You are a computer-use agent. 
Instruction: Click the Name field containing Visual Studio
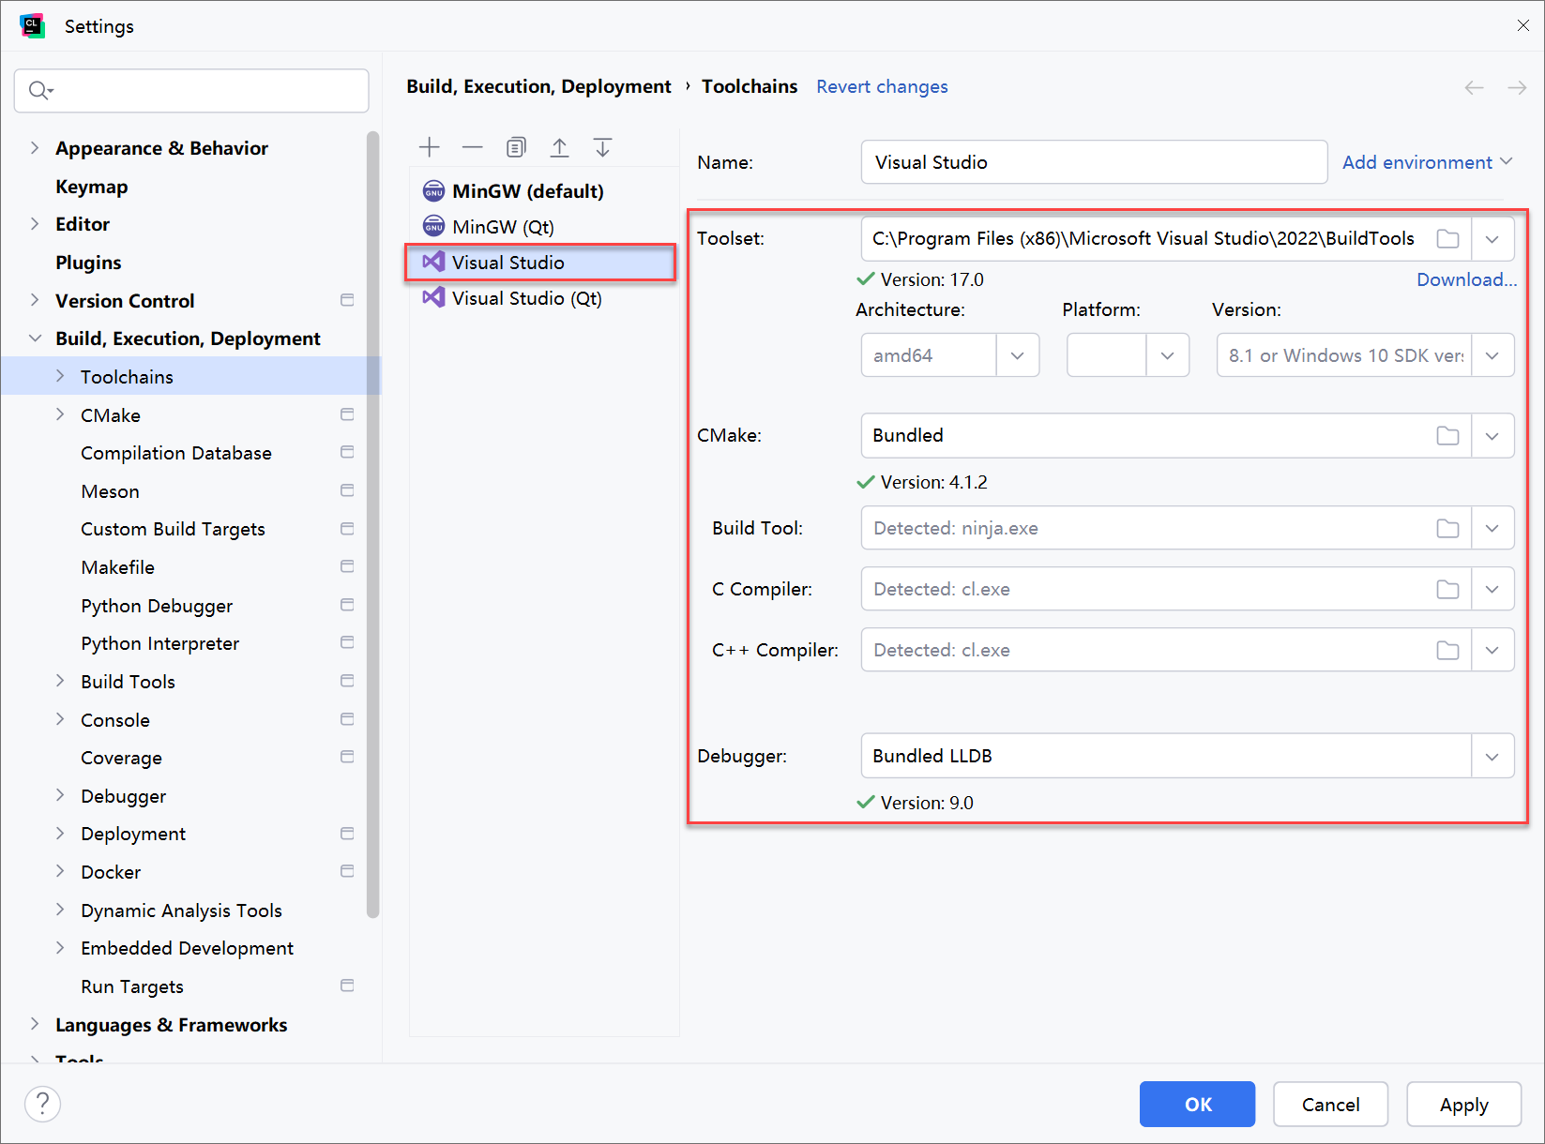[1094, 162]
